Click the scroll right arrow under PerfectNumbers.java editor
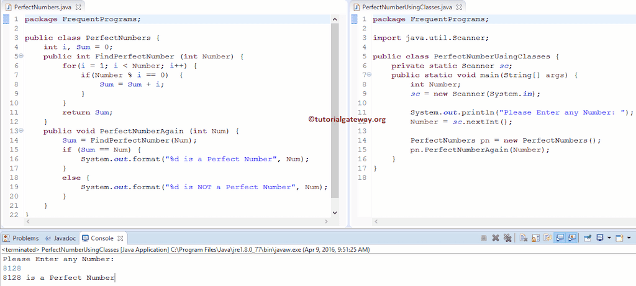 point(326,221)
